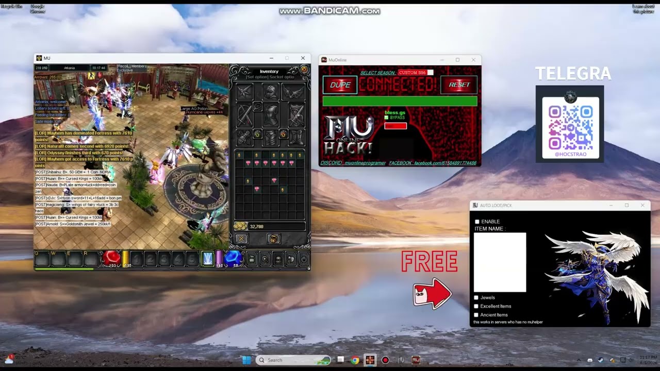This screenshot has height=371, width=660.
Task: Open the Discord system tray icon
Action: pos(590,360)
